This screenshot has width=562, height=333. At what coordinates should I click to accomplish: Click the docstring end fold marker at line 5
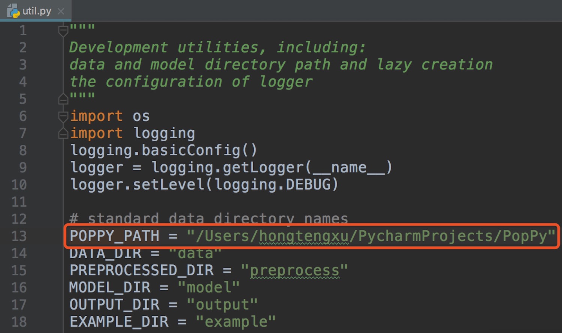click(63, 99)
